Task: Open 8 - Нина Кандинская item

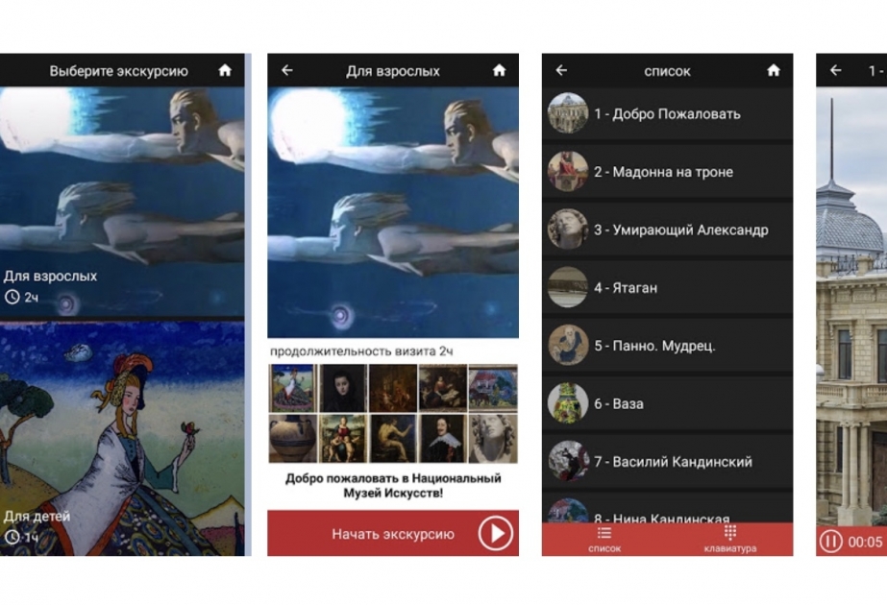Action: click(x=668, y=508)
